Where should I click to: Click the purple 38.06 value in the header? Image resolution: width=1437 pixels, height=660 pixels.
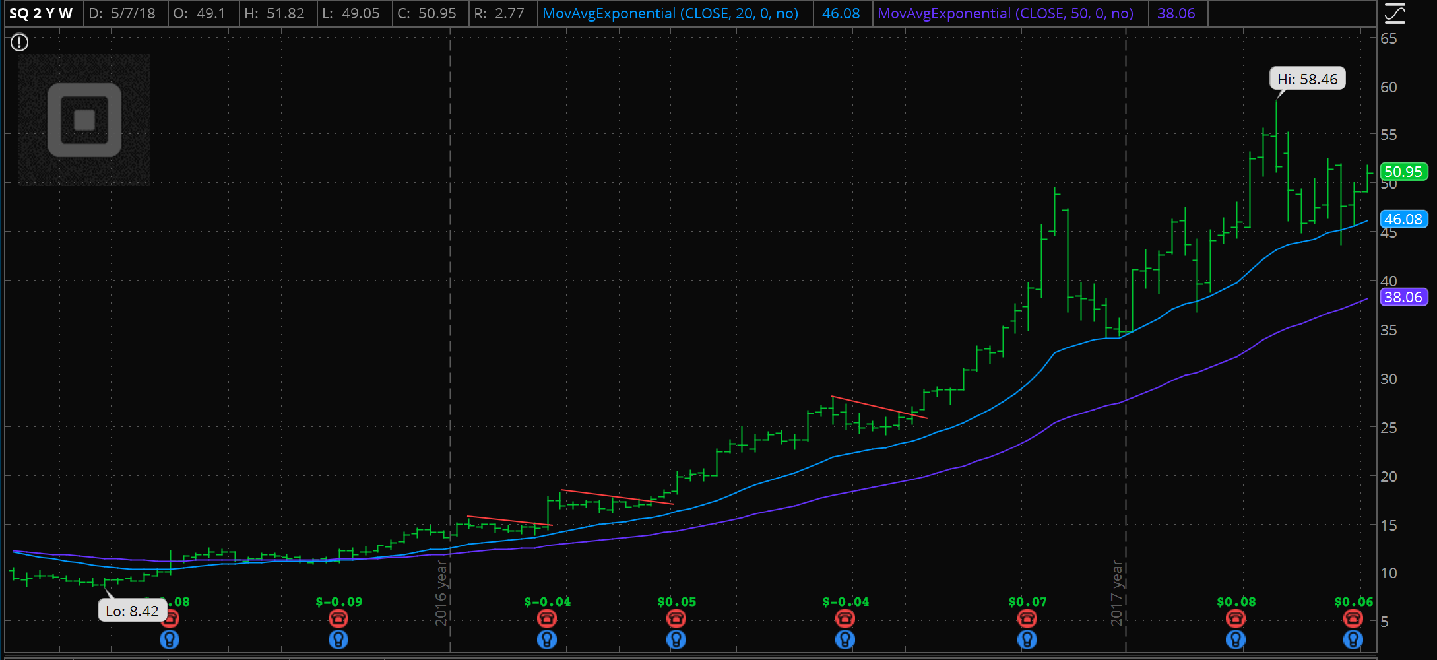pos(1176,13)
